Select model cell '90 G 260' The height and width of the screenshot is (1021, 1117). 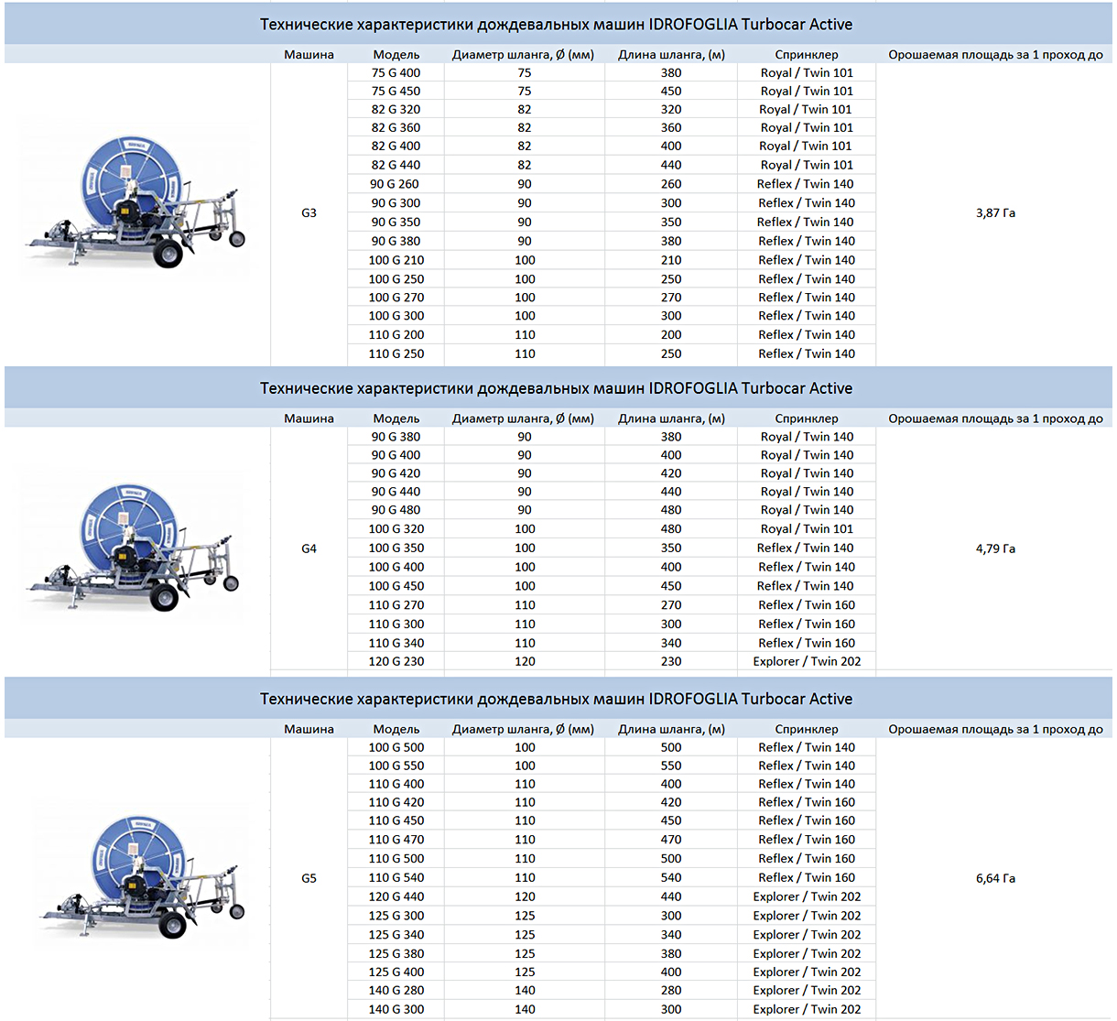[x=396, y=184]
